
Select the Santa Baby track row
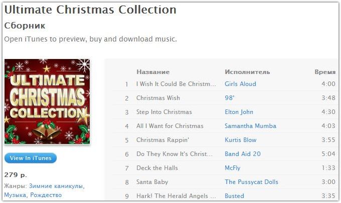(224, 182)
